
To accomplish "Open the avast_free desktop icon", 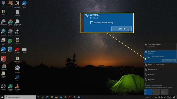I will tap(10, 3).
